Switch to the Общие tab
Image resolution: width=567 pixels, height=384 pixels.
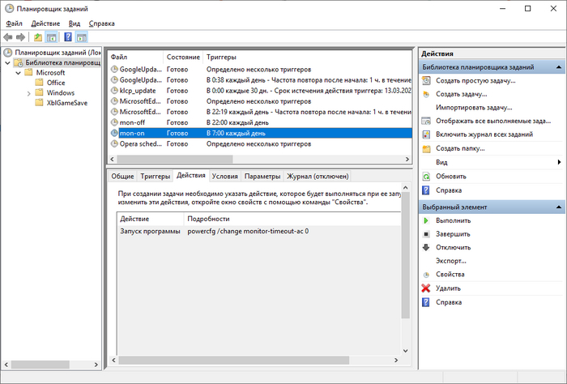[x=122, y=177]
